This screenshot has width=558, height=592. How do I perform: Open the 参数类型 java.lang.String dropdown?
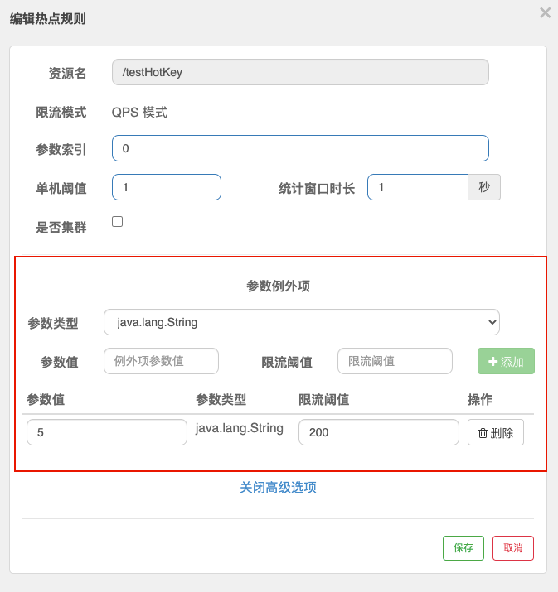(x=302, y=322)
